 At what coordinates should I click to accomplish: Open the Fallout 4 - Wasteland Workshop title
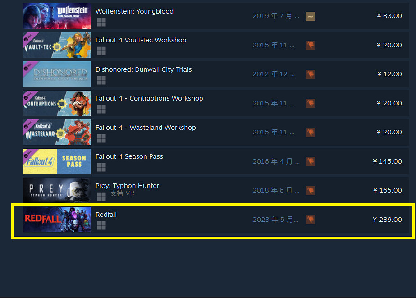[146, 128]
